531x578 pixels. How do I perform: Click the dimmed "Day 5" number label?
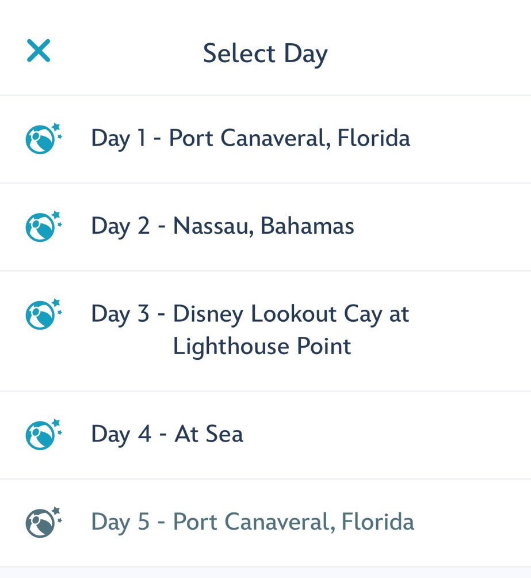(x=120, y=522)
